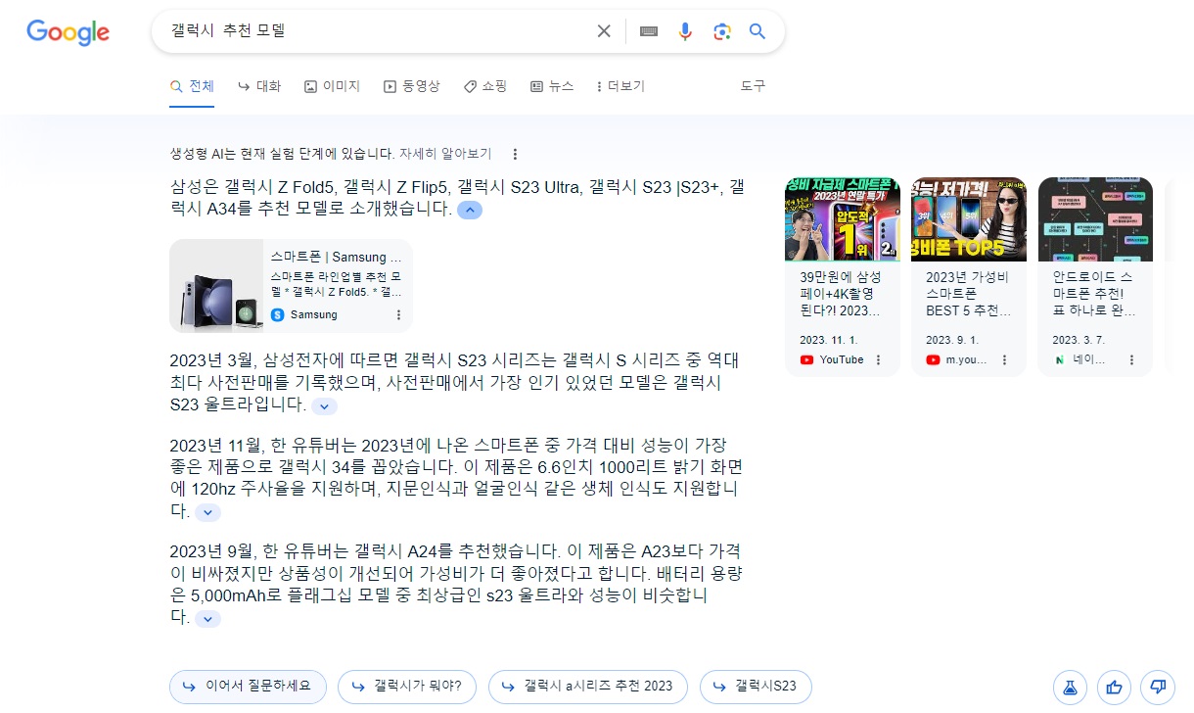This screenshot has width=1194, height=713.
Task: Click the Samsung phone image on the source card
Action: 216,286
